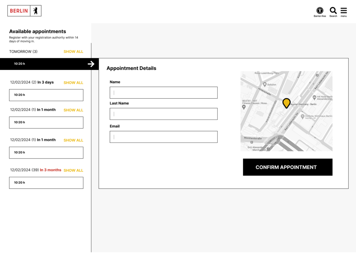Focus the Last Name text field
The height and width of the screenshot is (253, 356).
163,114
